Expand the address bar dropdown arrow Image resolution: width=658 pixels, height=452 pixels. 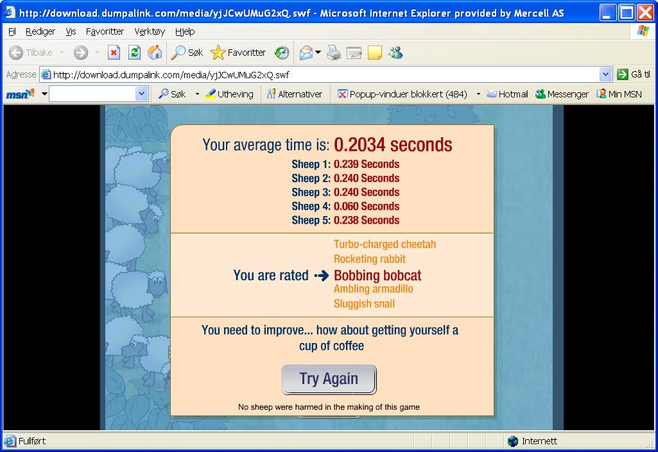coord(605,74)
